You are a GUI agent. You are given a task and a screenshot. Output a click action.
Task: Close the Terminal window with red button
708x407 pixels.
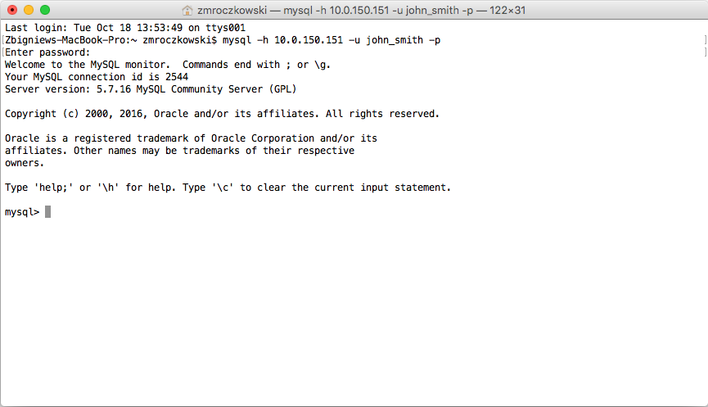click(x=11, y=10)
